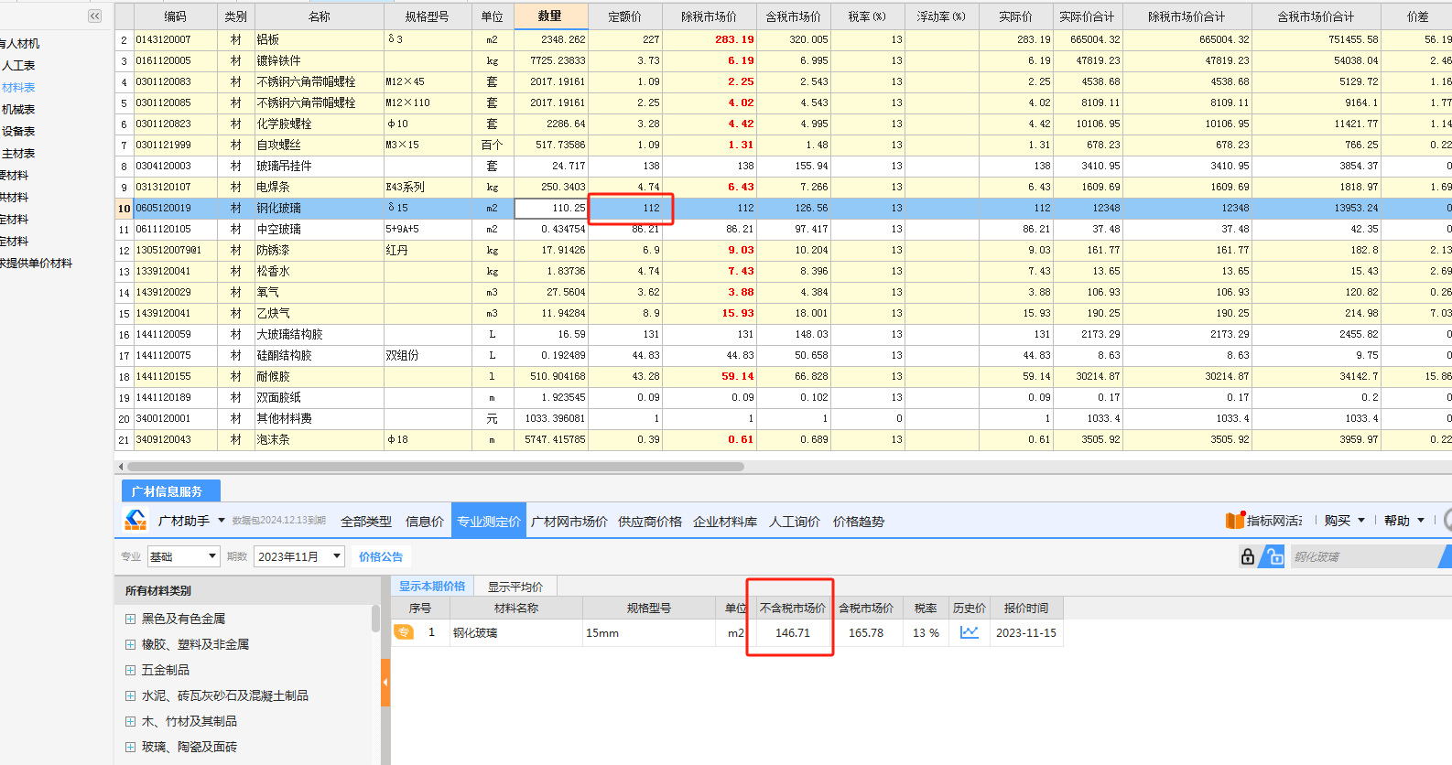Click the 编码 column header
Viewport: 1452px width, 765px height.
point(176,16)
